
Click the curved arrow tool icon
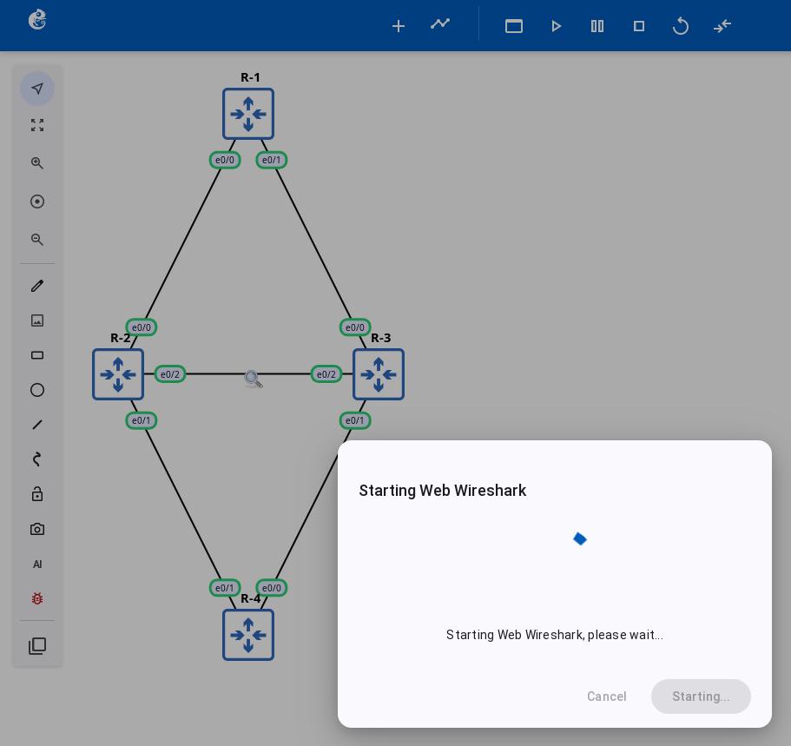tap(36, 459)
